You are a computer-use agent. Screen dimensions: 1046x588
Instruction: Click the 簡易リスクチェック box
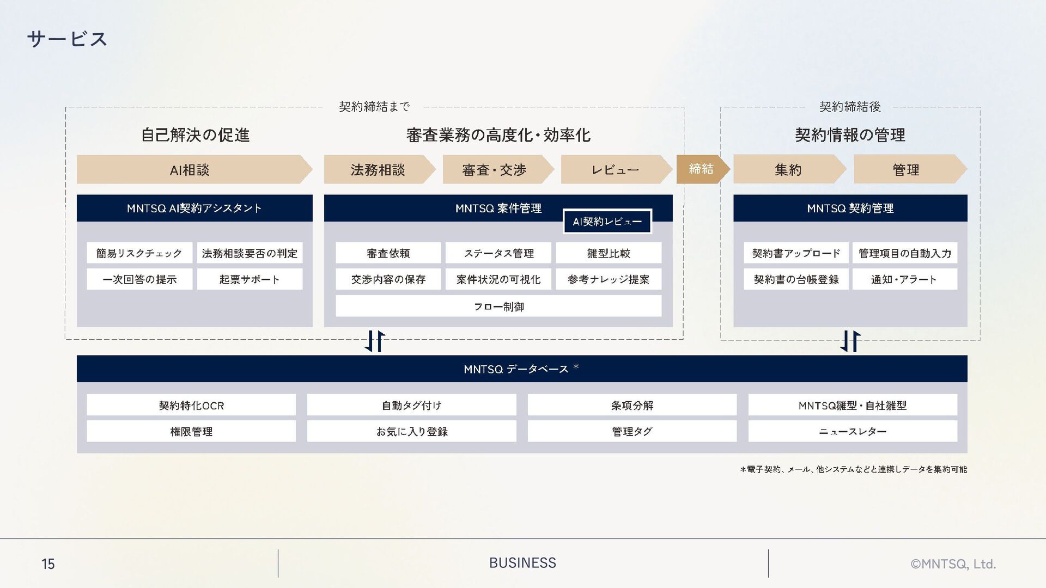coord(139,253)
